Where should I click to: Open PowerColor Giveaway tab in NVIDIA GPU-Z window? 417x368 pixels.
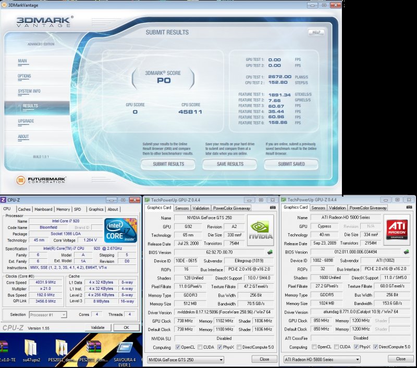(x=231, y=208)
